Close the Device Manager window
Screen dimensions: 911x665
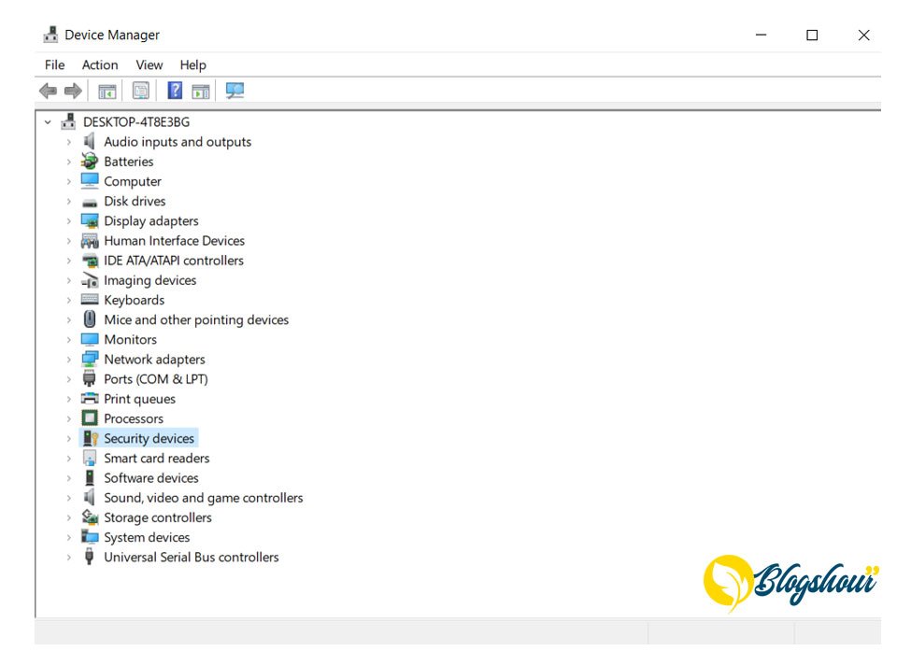tap(864, 35)
